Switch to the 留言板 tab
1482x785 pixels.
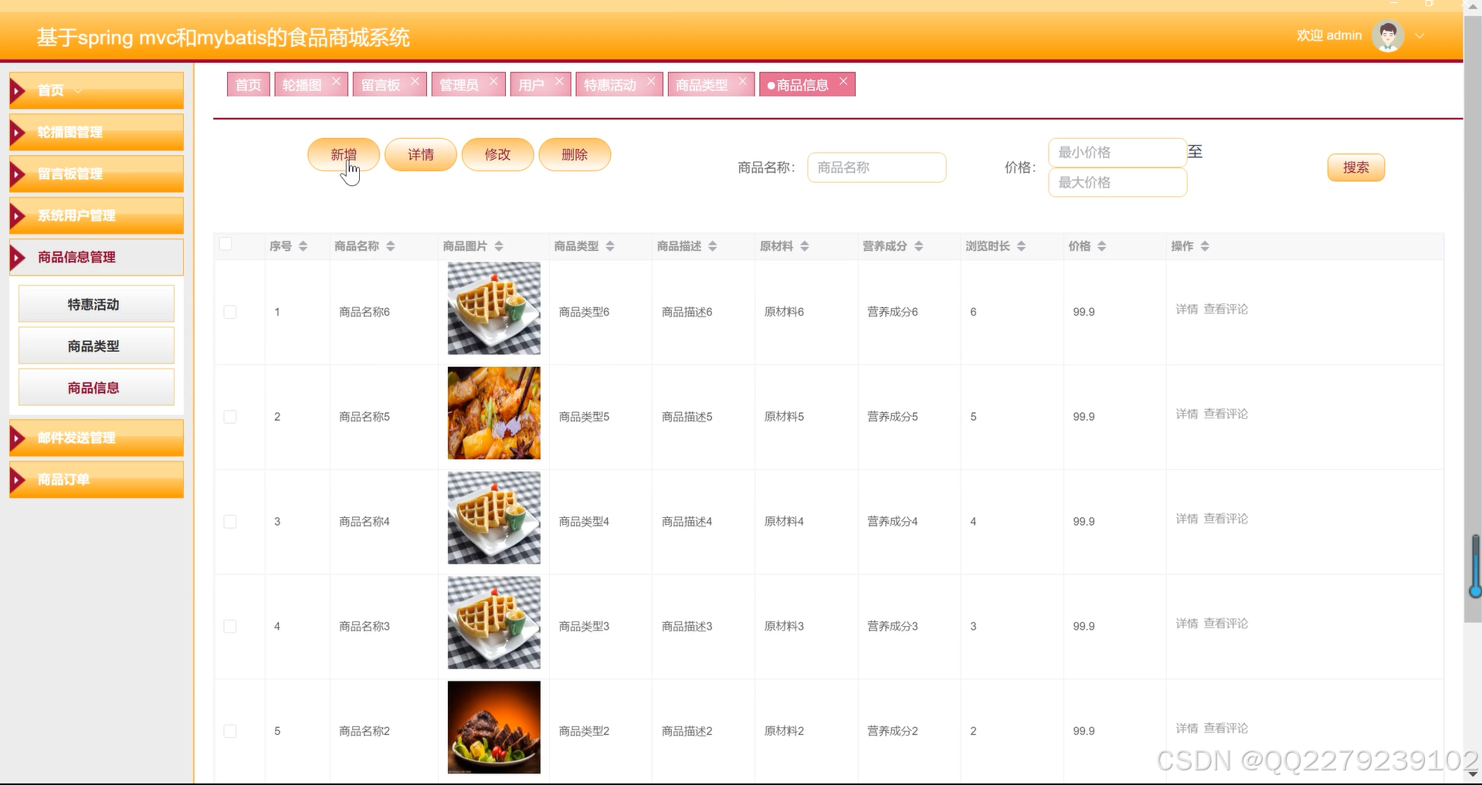point(382,84)
